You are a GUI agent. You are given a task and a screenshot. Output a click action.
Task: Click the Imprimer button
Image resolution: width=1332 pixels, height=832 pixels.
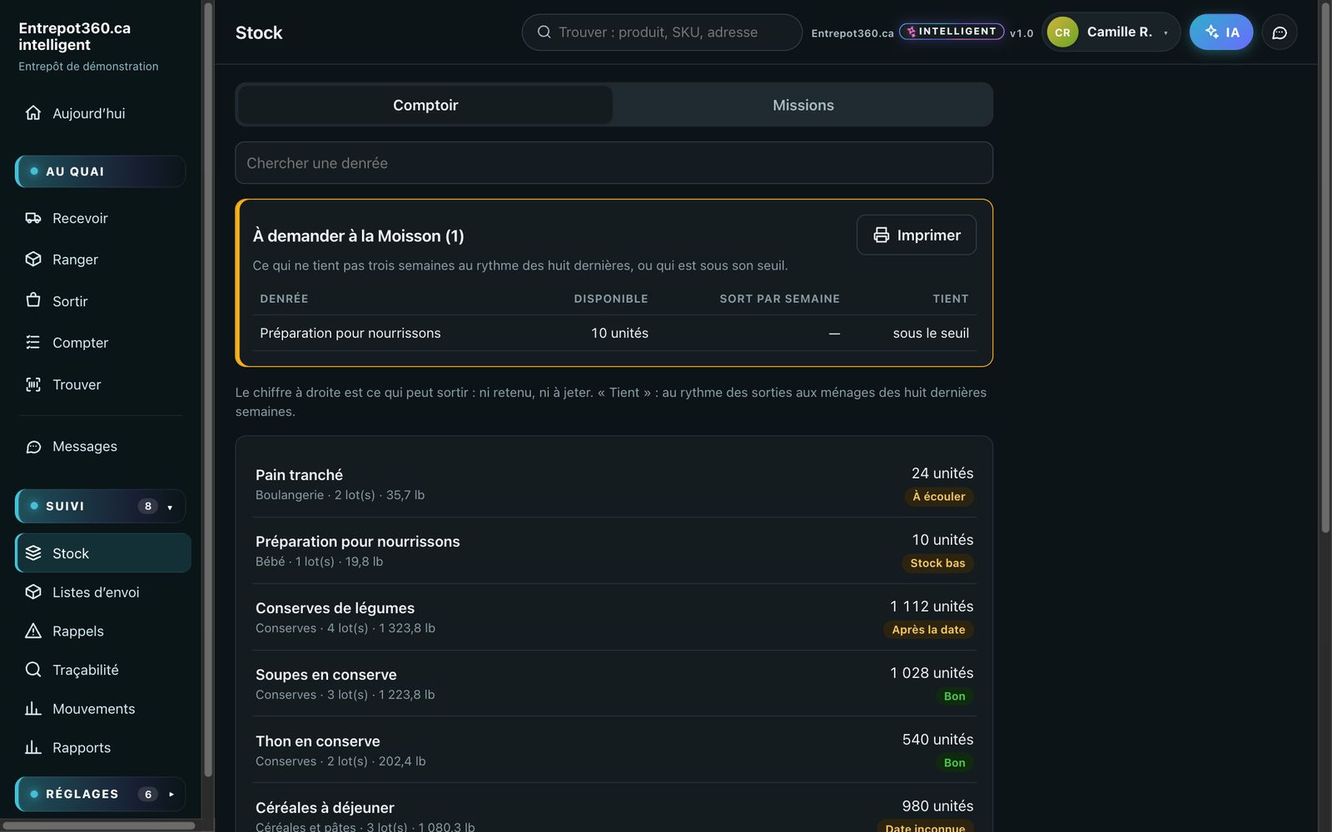916,235
